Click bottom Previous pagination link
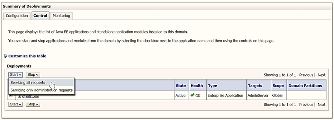The width and height of the screenshot is (334, 120). [306, 104]
